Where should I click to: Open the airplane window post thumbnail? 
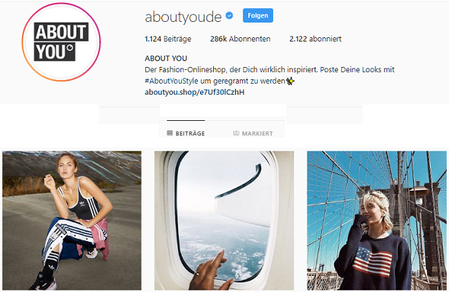point(224,221)
